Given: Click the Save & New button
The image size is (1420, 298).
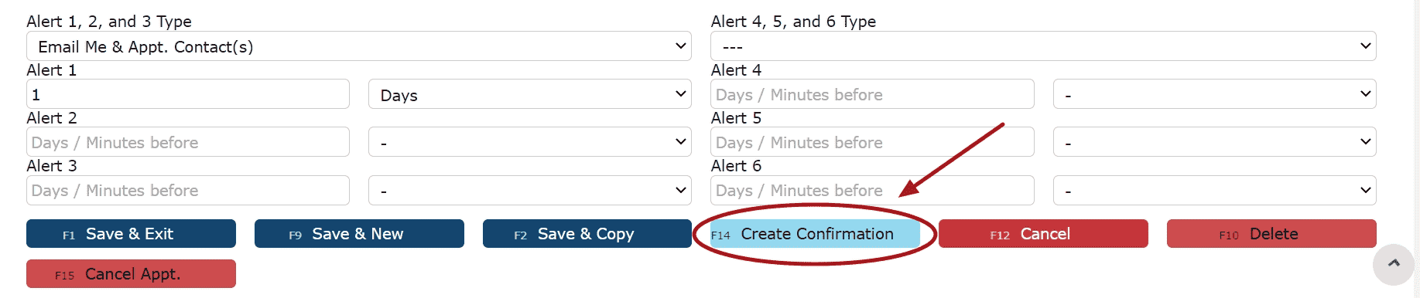Looking at the screenshot, I should tap(359, 234).
